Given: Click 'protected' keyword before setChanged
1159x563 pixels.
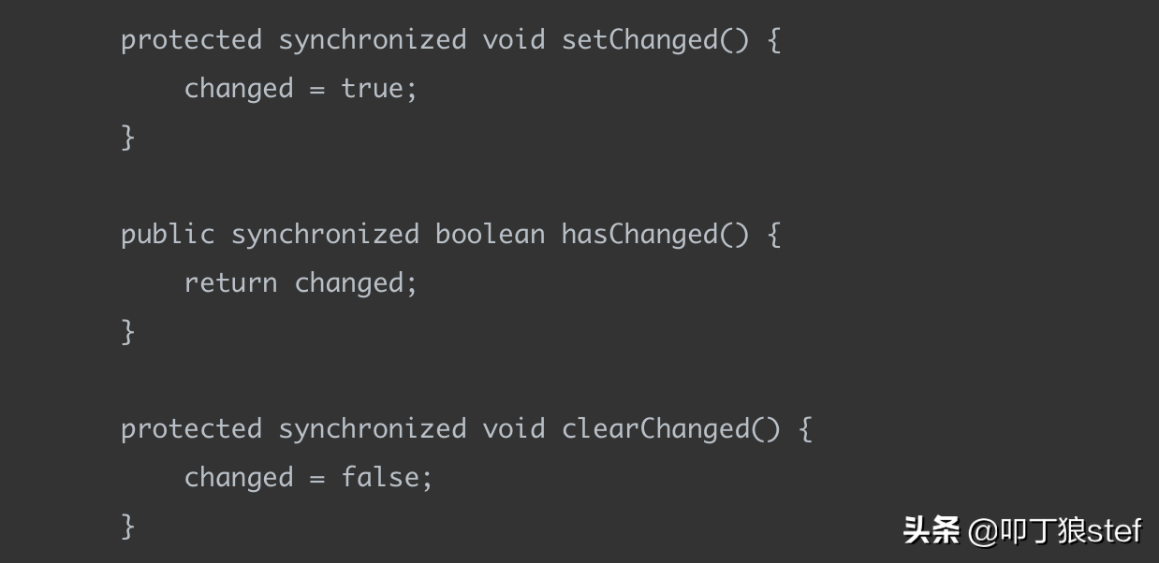Looking at the screenshot, I should tap(191, 41).
